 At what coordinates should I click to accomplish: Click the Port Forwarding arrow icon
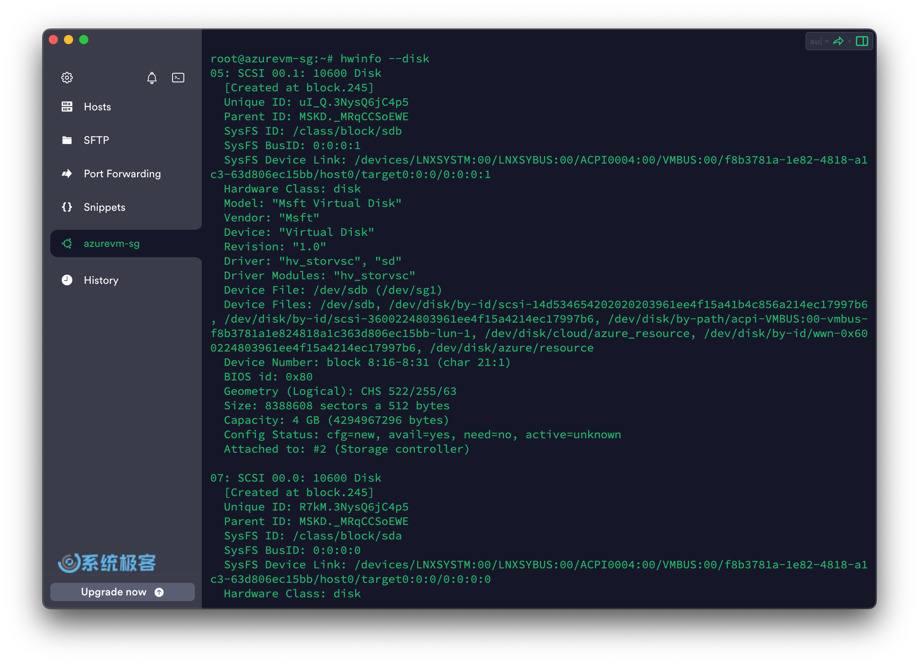tap(67, 174)
